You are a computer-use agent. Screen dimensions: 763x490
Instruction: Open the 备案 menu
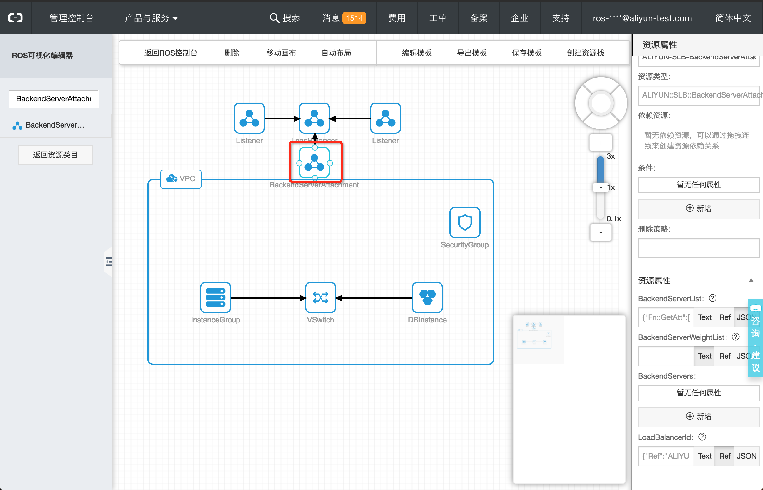479,18
